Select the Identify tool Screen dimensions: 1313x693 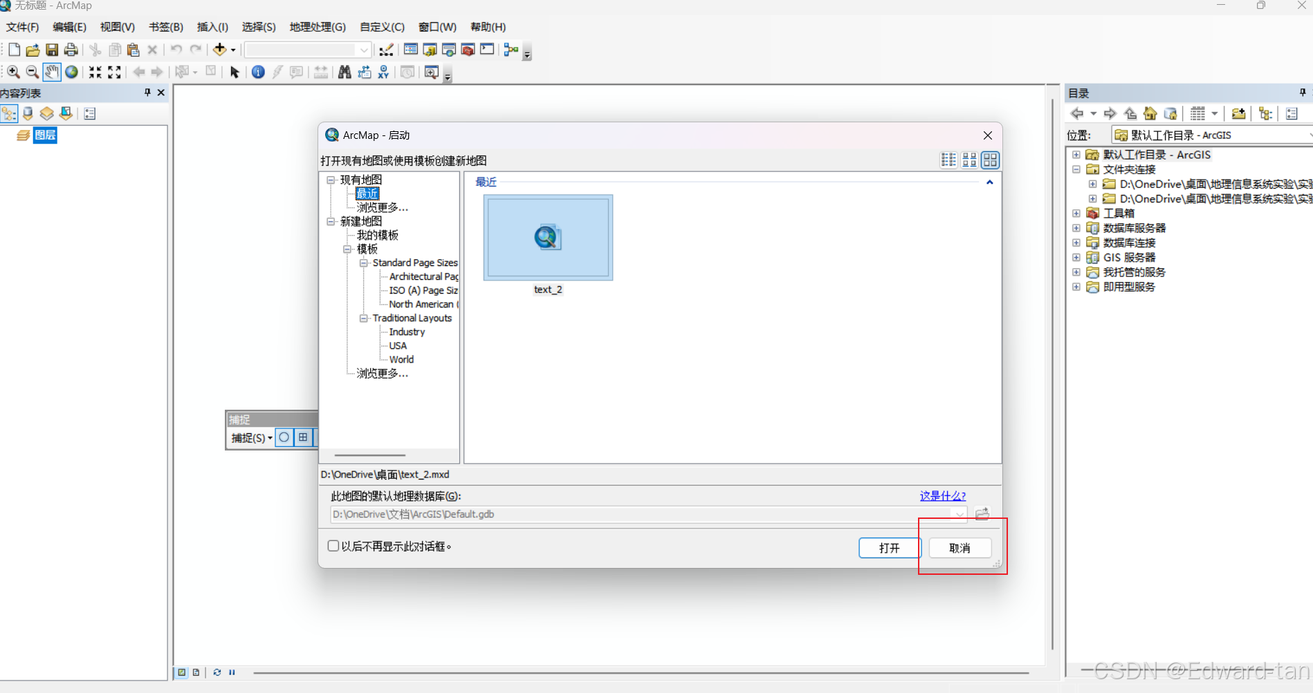point(257,72)
